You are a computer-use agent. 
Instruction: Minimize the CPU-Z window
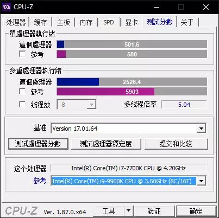pos(157,7)
